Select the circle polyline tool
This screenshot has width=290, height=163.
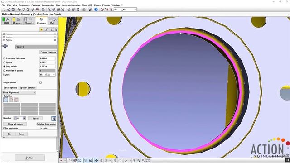click(16, 100)
